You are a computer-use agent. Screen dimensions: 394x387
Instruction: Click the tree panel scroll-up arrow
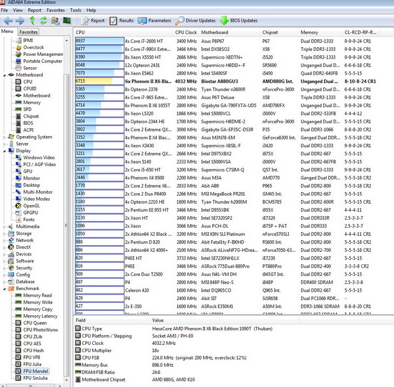click(66, 40)
